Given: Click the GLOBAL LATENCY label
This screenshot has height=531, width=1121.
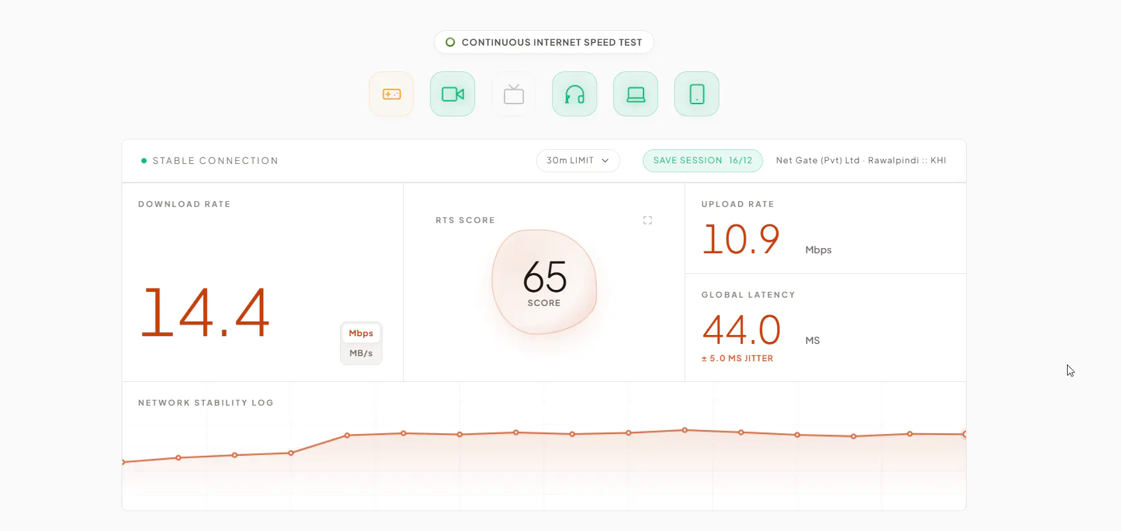Looking at the screenshot, I should [748, 295].
